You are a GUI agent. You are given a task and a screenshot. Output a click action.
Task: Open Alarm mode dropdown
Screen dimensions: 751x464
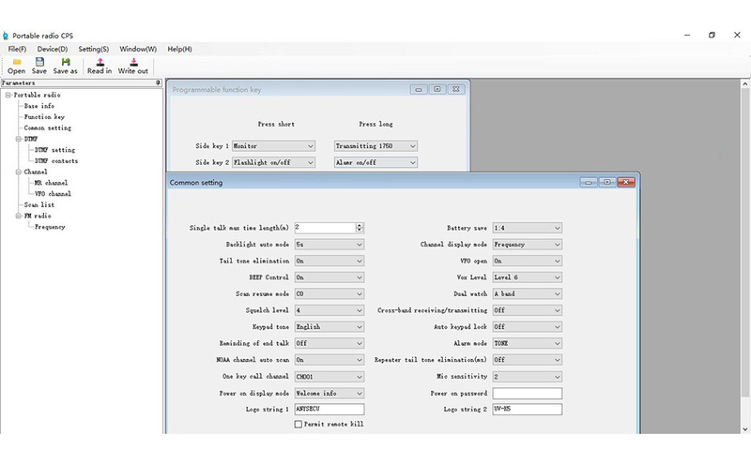[528, 343]
